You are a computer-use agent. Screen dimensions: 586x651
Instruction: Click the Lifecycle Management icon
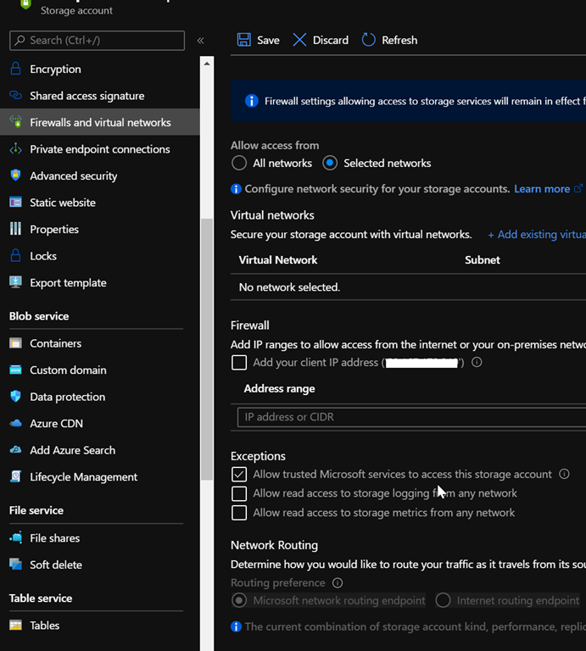pos(15,477)
